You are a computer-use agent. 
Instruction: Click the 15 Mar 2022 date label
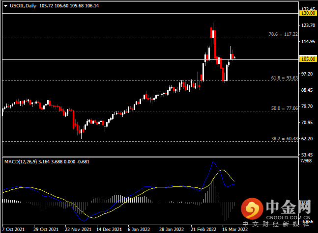[x=235, y=230]
